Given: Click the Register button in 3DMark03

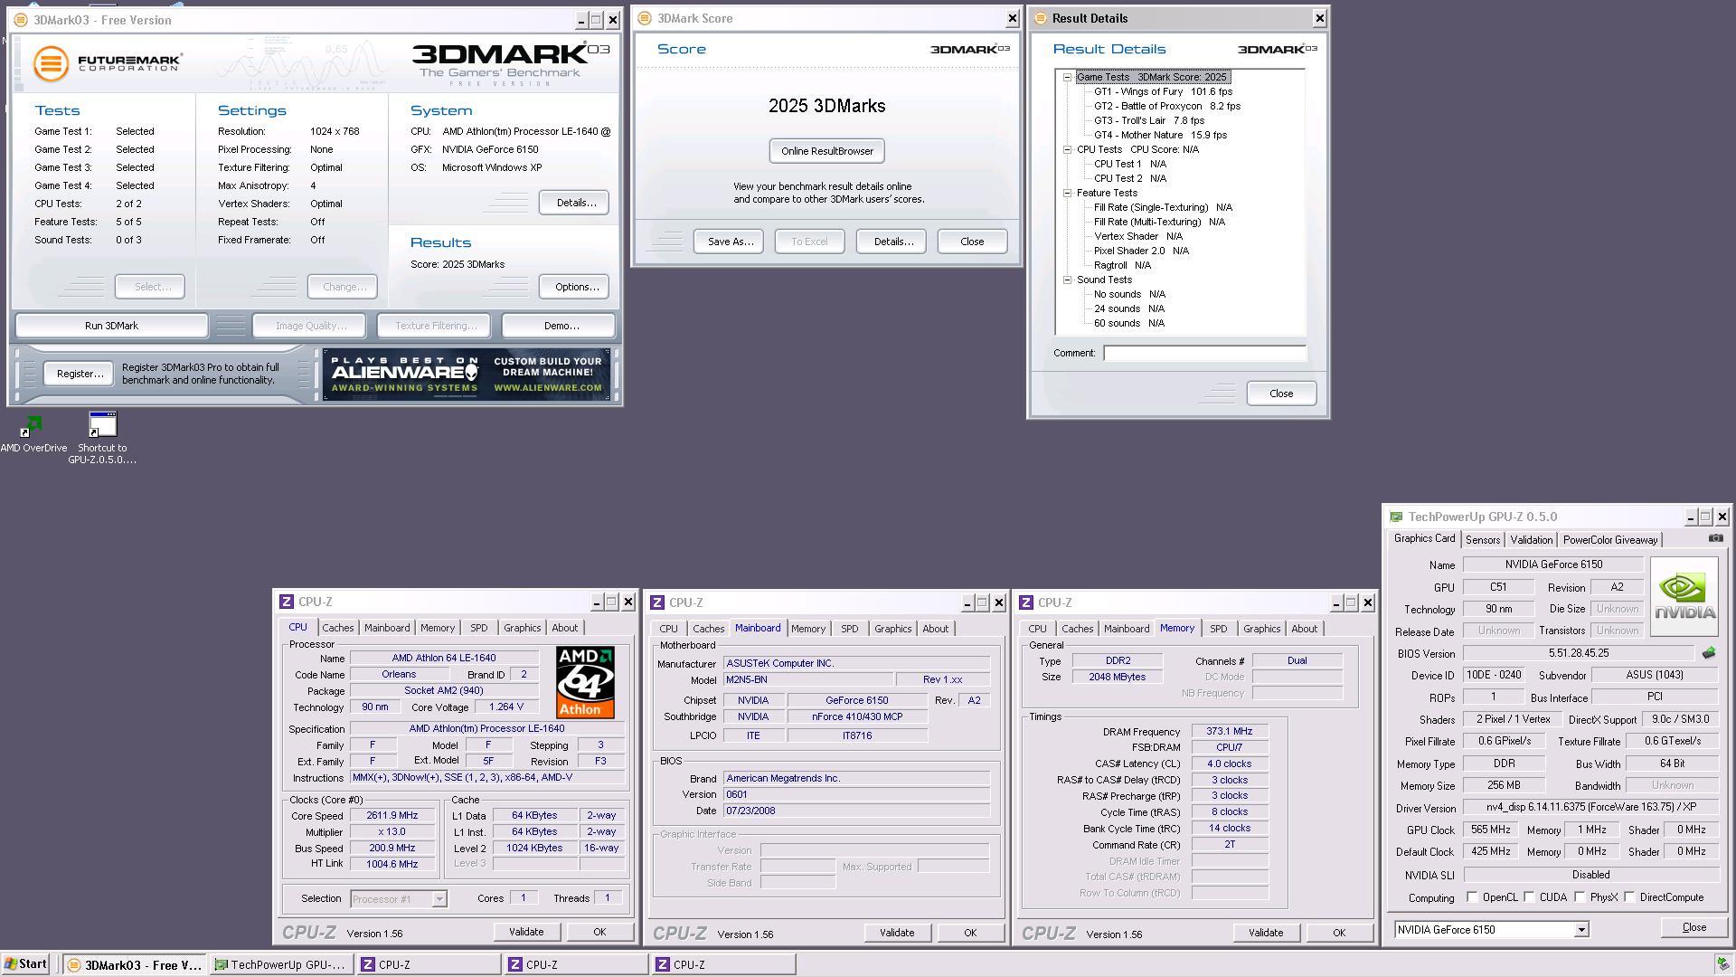Looking at the screenshot, I should 79,374.
